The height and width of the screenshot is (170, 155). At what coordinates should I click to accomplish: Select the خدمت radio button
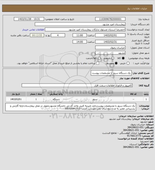click(x=113, y=58)
